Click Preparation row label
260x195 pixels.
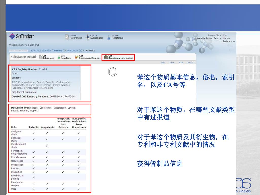[17, 165]
